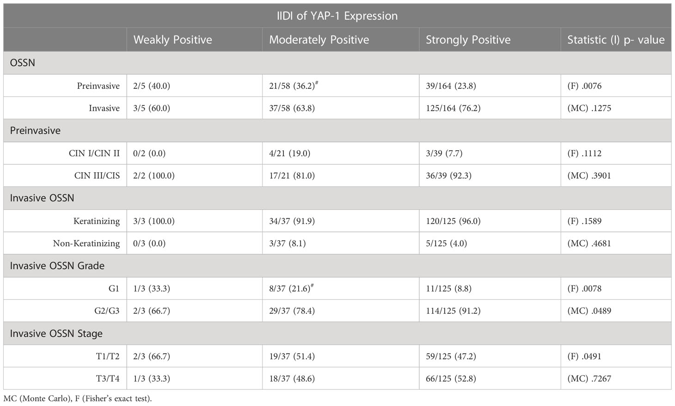Click the T3/T4 row label
This screenshot has height=406, width=675.
coord(107,379)
